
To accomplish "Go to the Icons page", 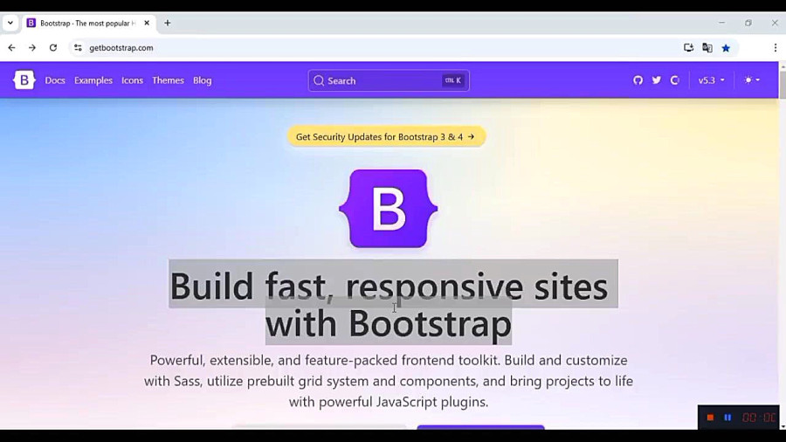I will (133, 80).
